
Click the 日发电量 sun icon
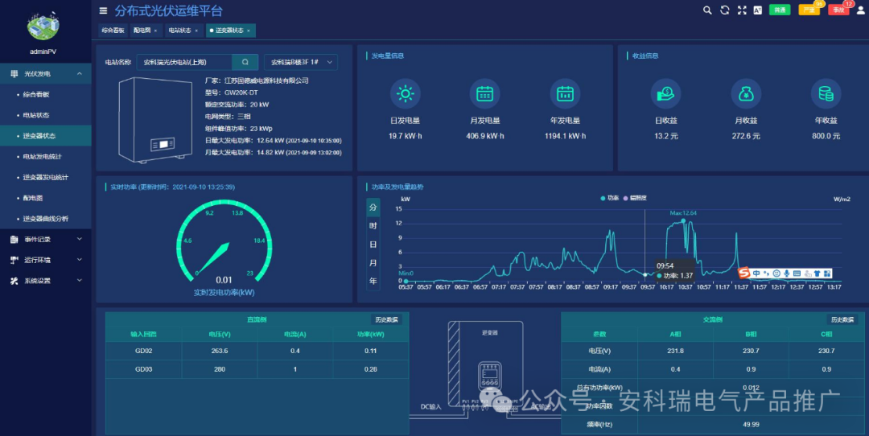405,93
